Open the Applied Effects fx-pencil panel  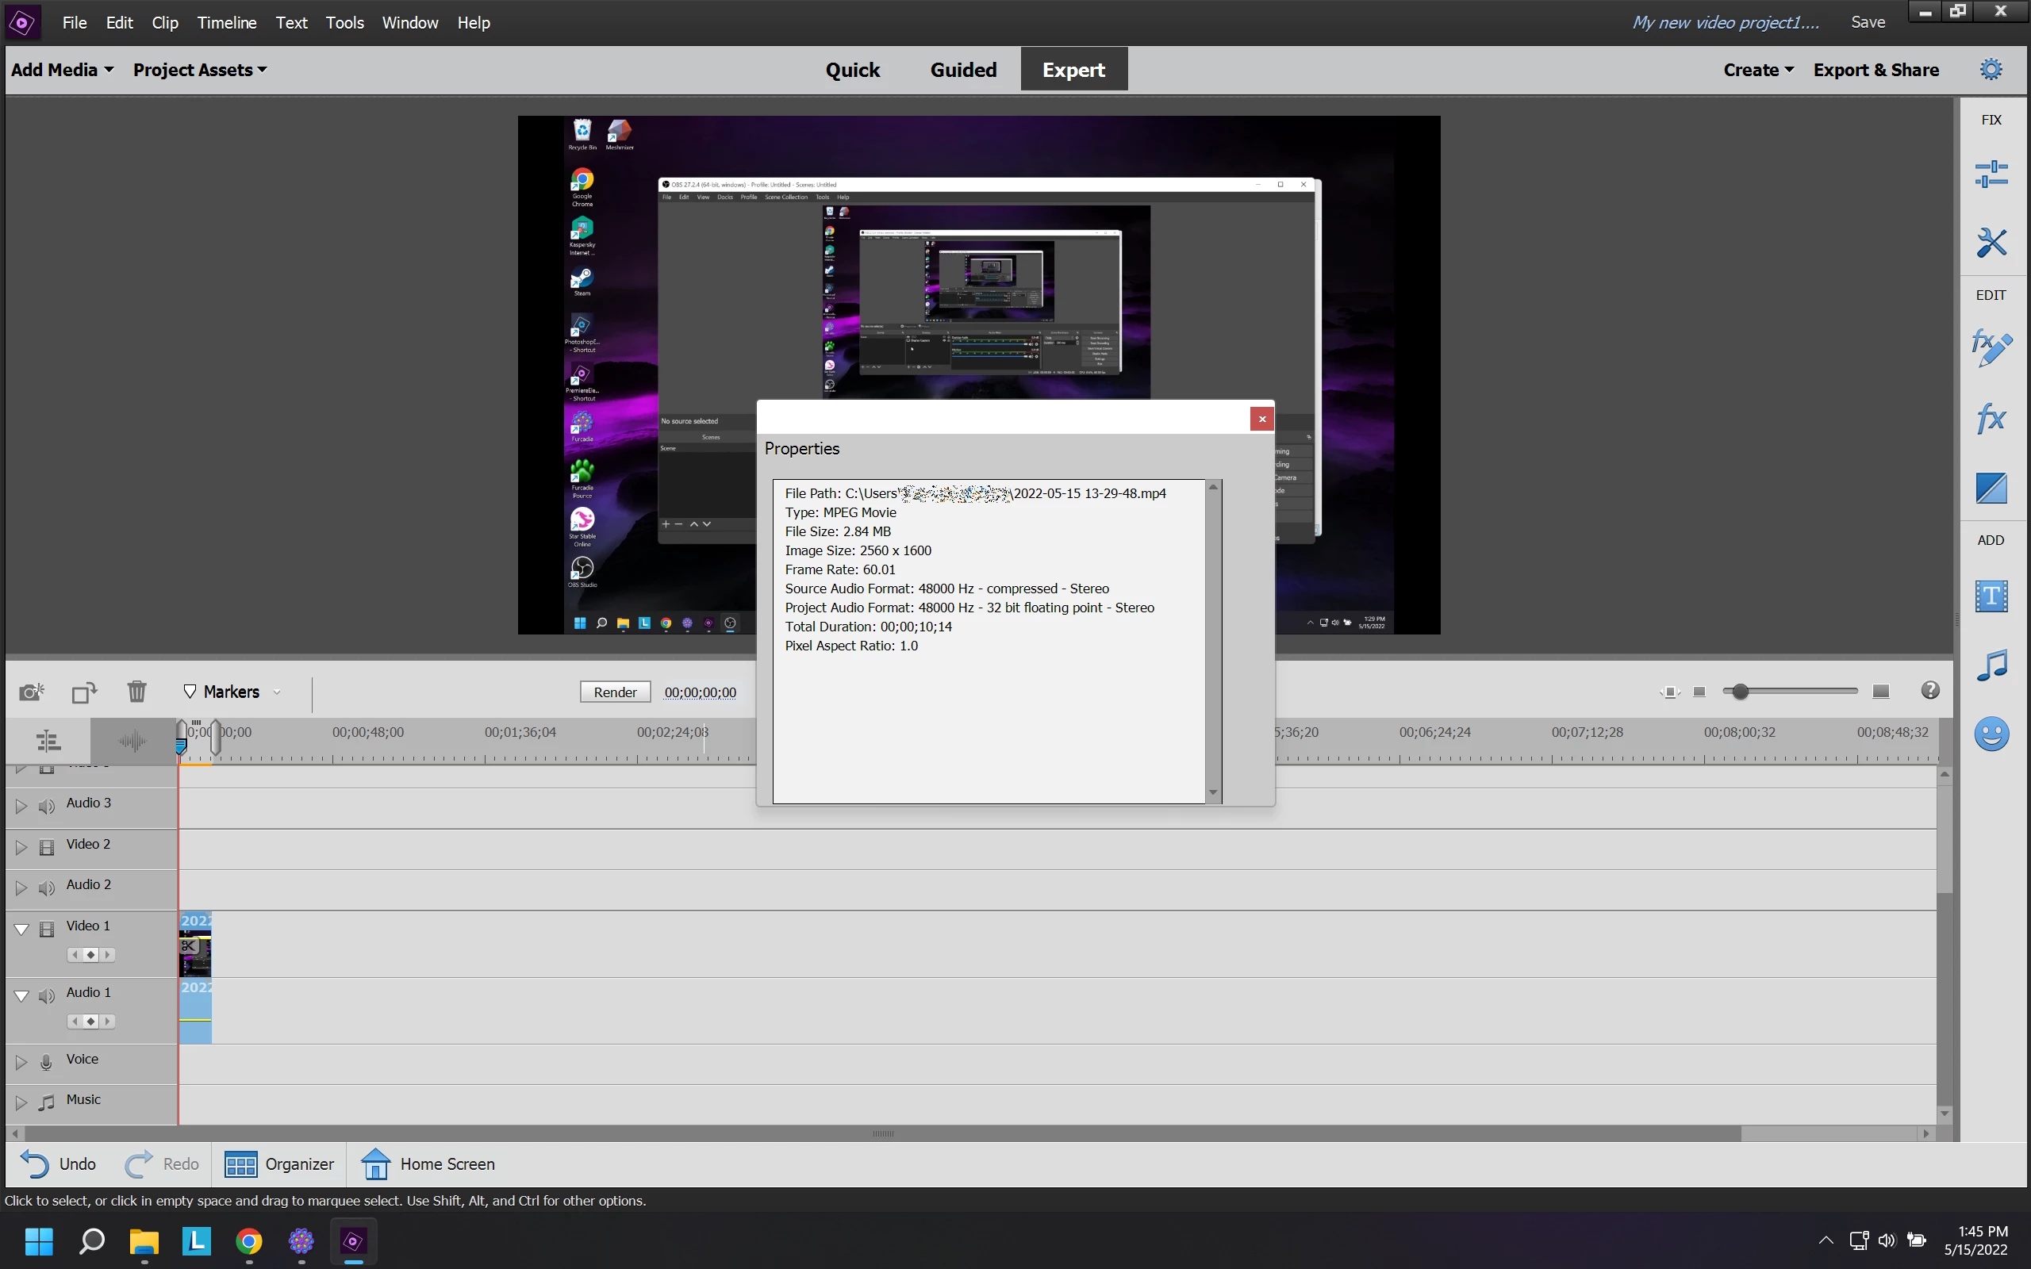1991,347
